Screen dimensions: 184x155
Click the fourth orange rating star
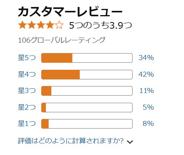point(50,25)
